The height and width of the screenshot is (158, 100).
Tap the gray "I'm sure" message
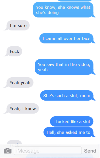(x=18, y=25)
